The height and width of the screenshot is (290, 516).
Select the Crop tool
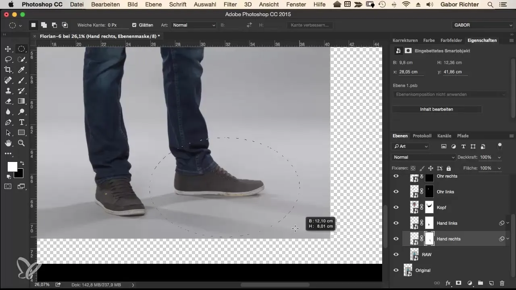tap(8, 70)
